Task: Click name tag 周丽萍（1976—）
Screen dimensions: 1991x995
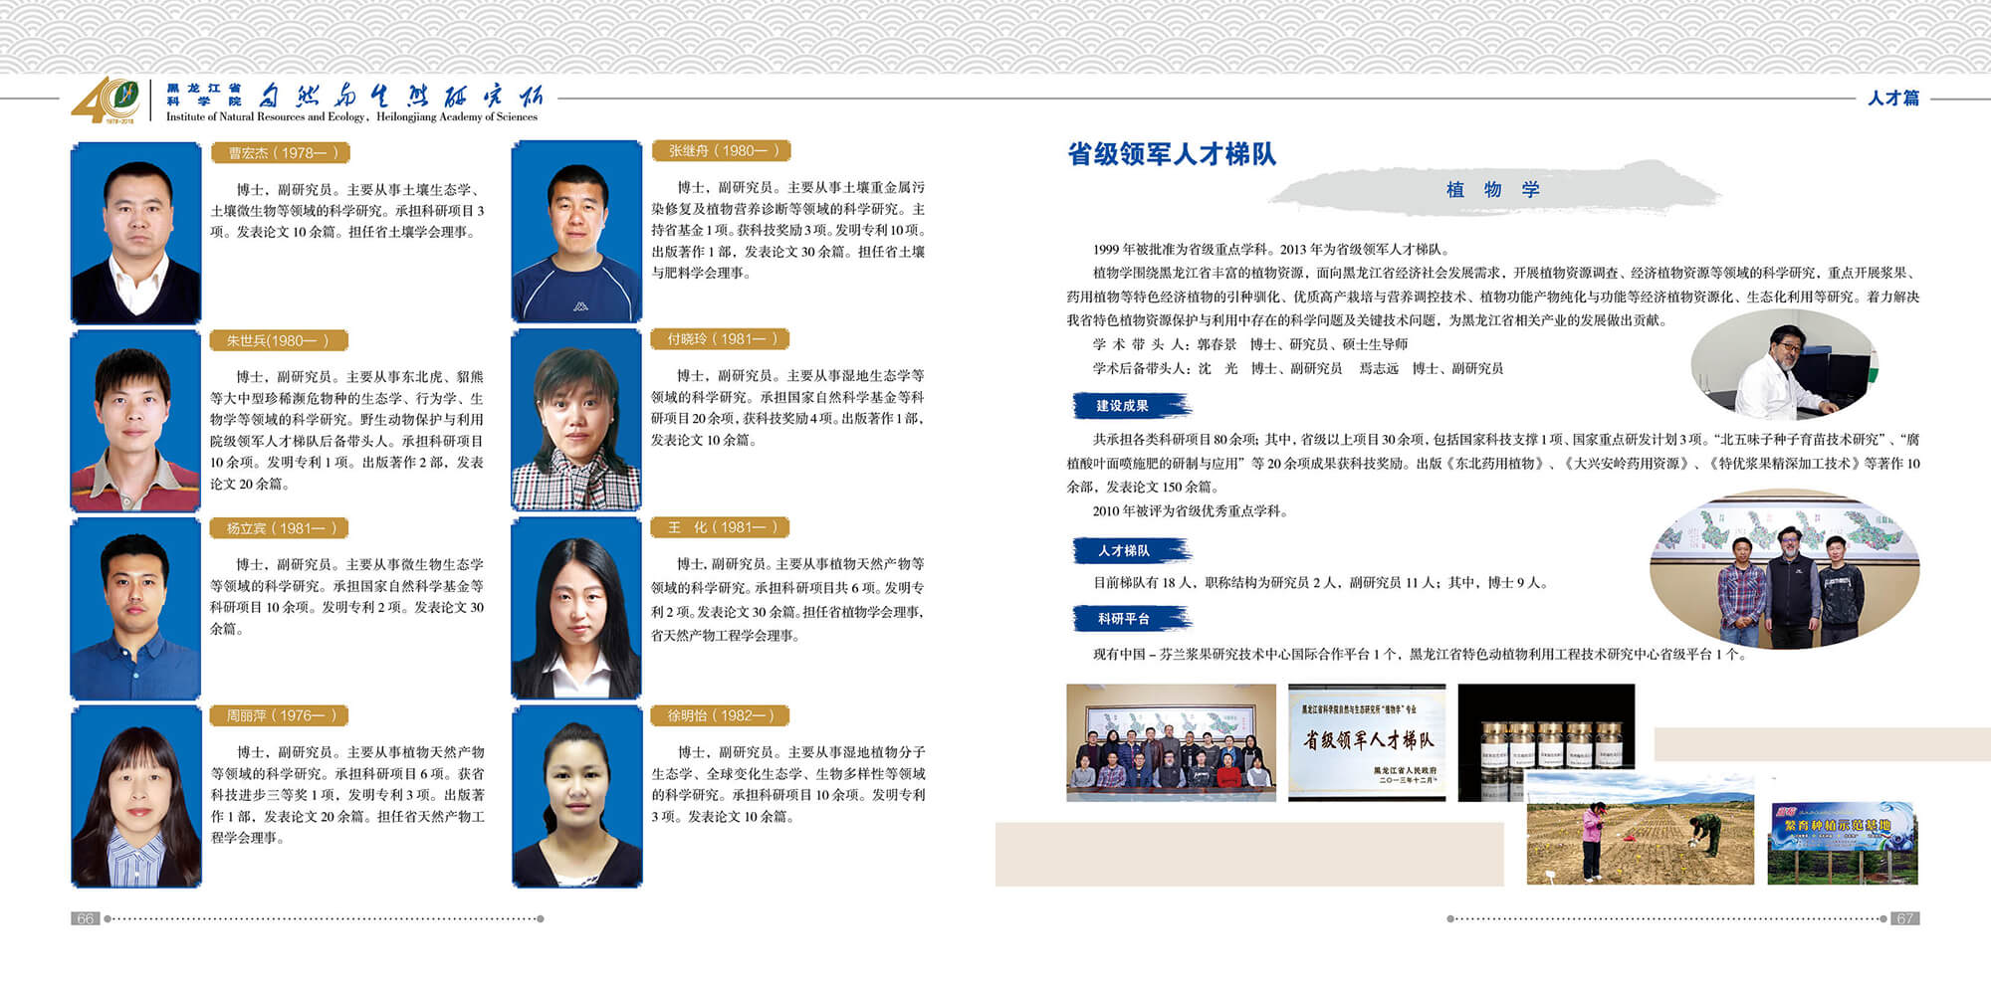Action: coord(280,715)
